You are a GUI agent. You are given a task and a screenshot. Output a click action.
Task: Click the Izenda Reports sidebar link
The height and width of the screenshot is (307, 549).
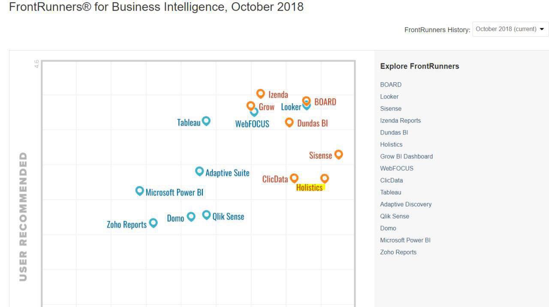click(x=400, y=121)
